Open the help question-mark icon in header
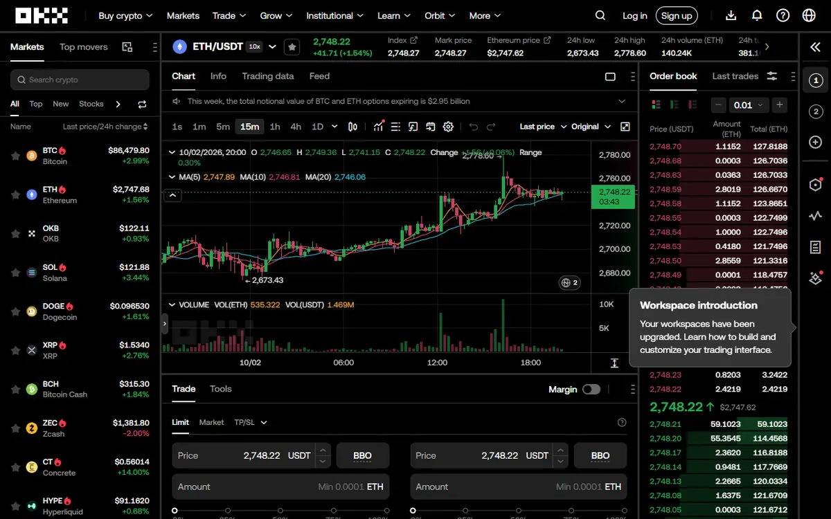Image resolution: width=831 pixels, height=519 pixels. (x=783, y=15)
